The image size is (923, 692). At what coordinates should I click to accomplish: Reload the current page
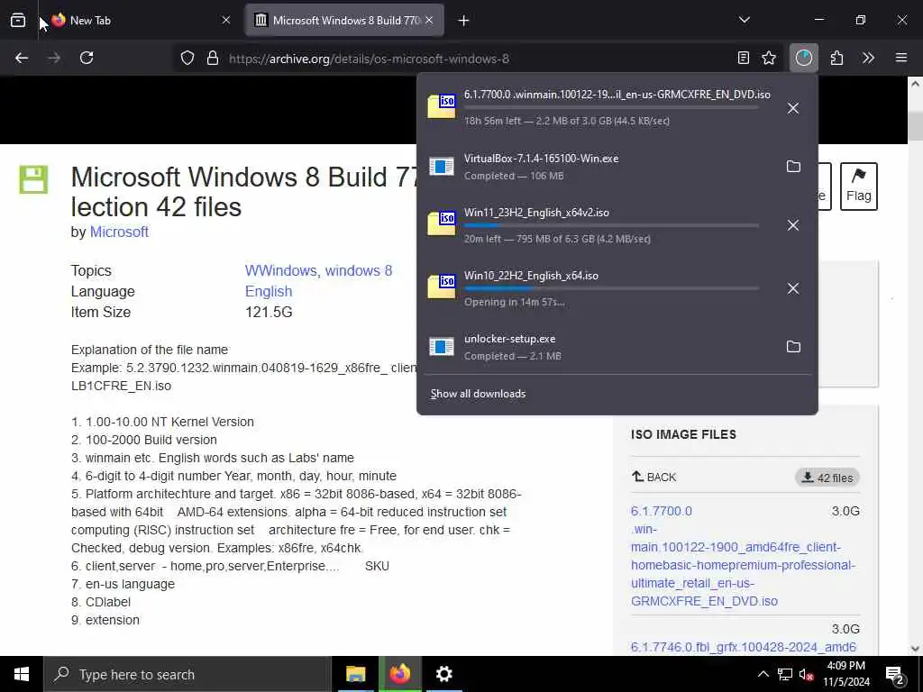coord(87,59)
